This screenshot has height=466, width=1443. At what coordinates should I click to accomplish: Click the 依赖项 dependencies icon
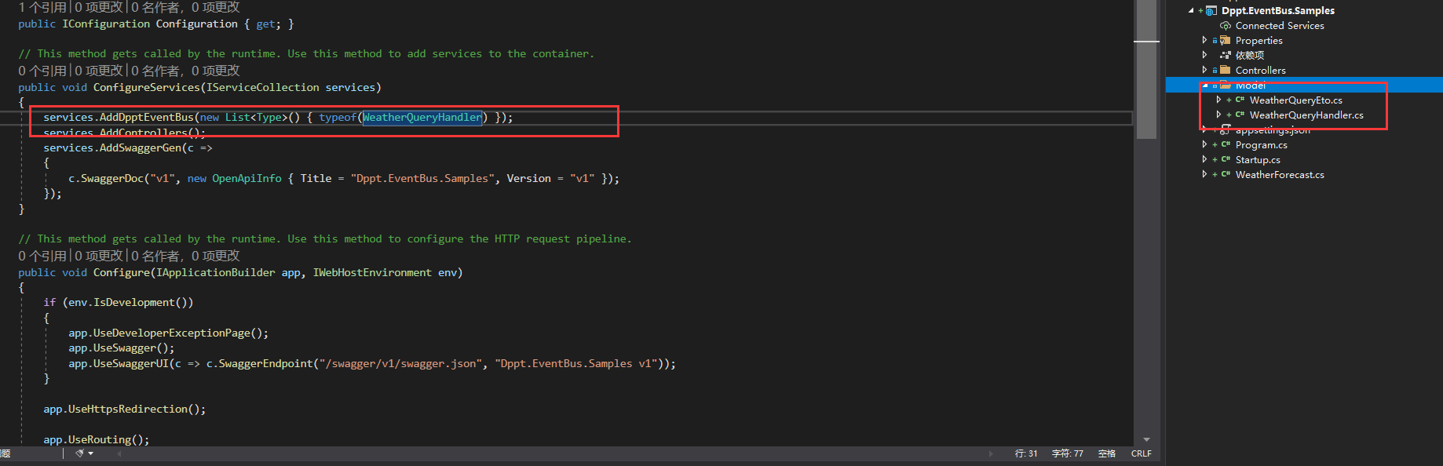[1225, 56]
